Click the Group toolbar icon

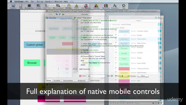tap(38, 6)
